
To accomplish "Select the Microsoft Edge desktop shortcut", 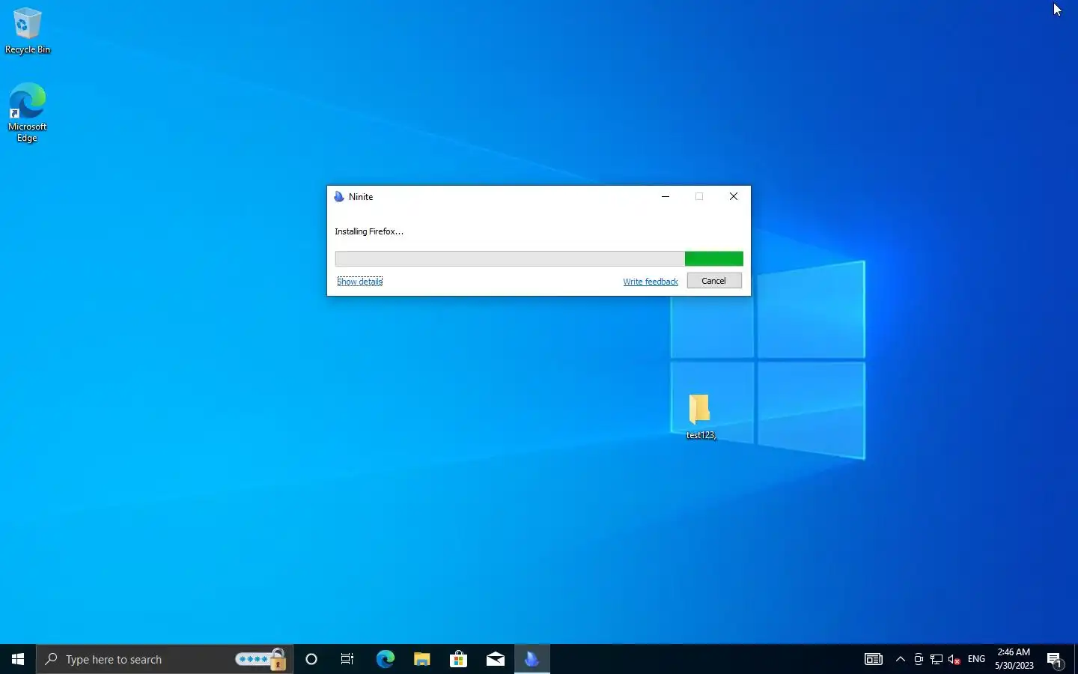I will click(x=28, y=112).
